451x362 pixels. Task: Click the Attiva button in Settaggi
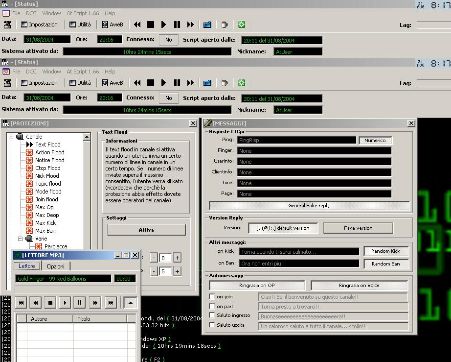coord(146,230)
